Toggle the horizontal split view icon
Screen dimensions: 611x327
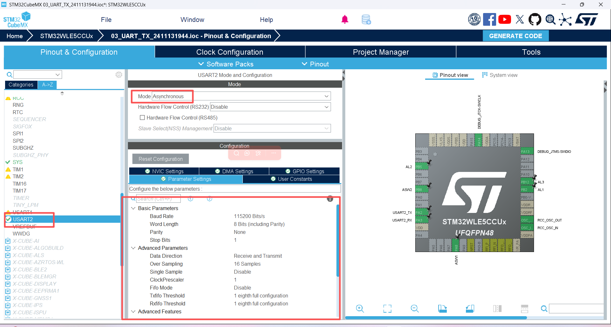tap(524, 309)
